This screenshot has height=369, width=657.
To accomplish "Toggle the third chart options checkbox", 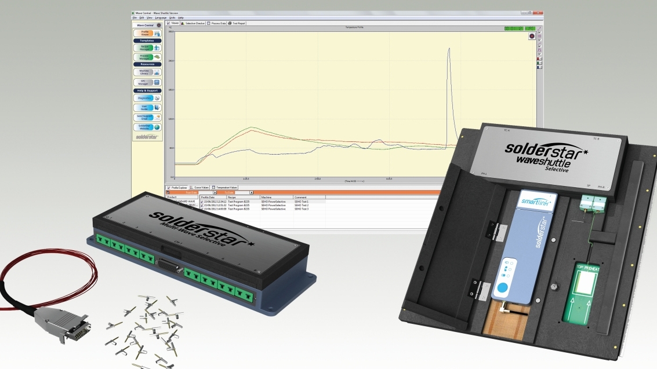I will (x=539, y=46).
